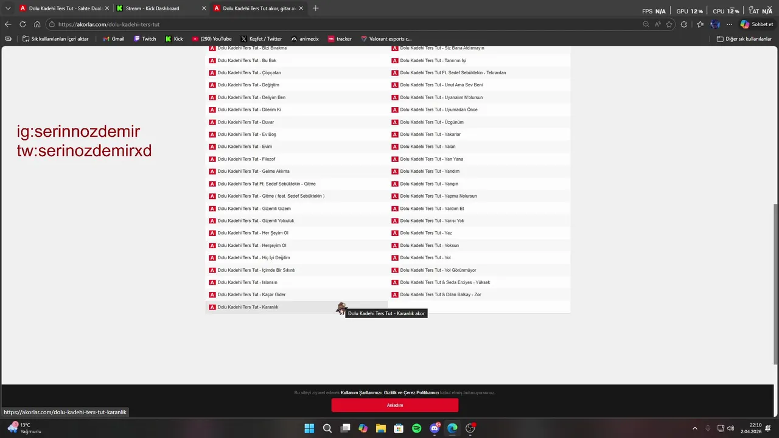
Task: Open the Deliyim Ben chord link
Action: 251,97
